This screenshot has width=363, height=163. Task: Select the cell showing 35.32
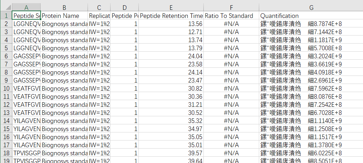[x=171, y=121]
